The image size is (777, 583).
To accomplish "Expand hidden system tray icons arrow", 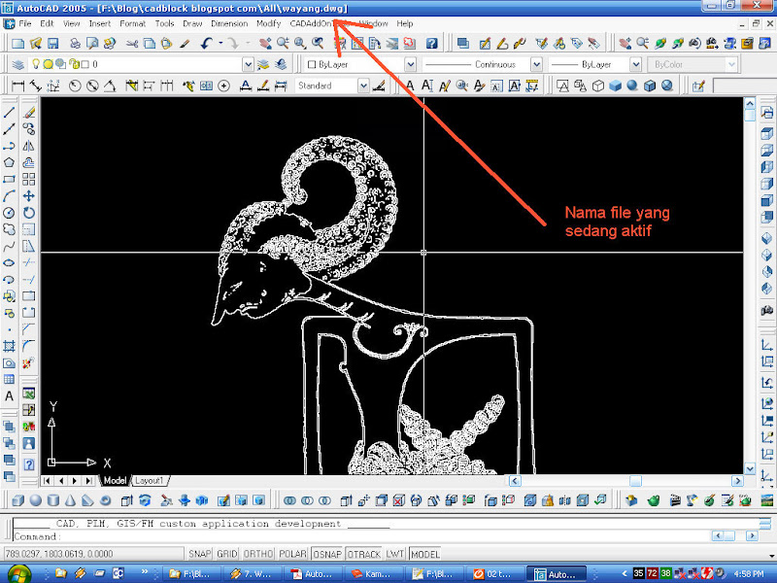I will pyautogui.click(x=624, y=573).
